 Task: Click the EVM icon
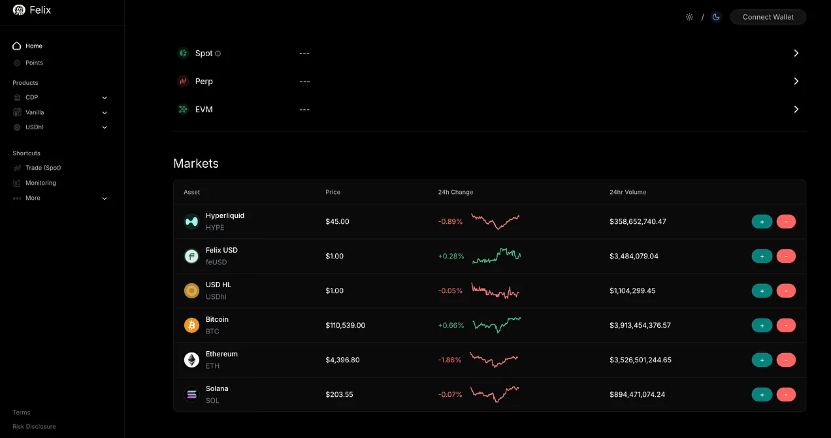point(184,109)
